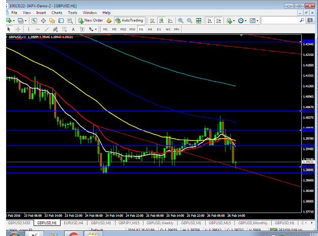
Task: Click the zoom in magnifier
Action: tap(181, 21)
